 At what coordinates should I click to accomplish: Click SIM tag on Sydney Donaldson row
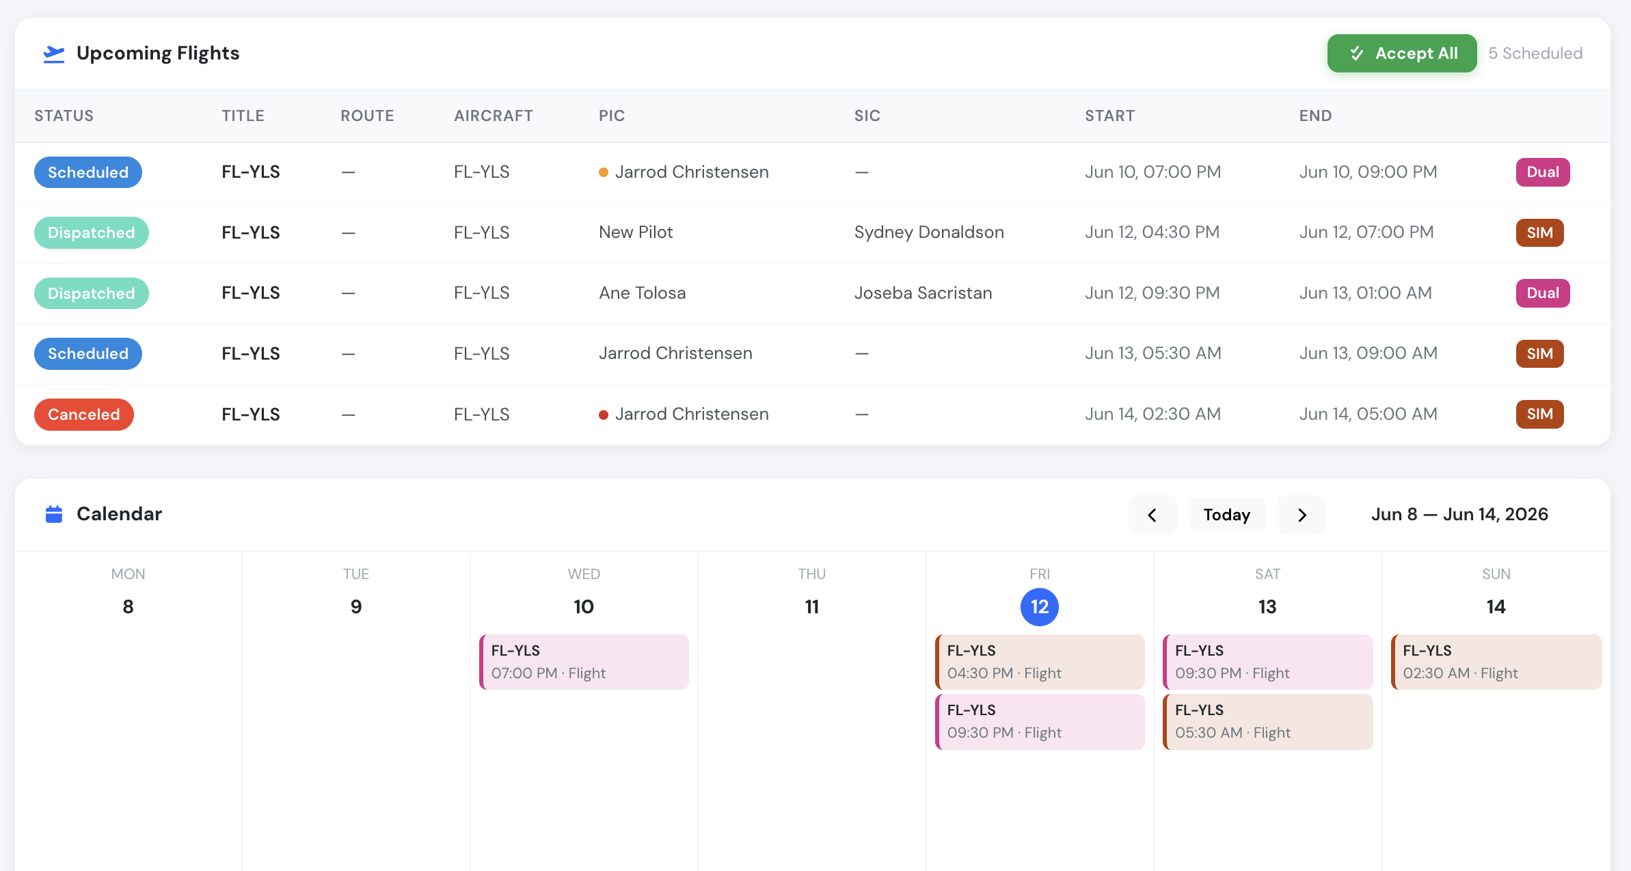1540,232
